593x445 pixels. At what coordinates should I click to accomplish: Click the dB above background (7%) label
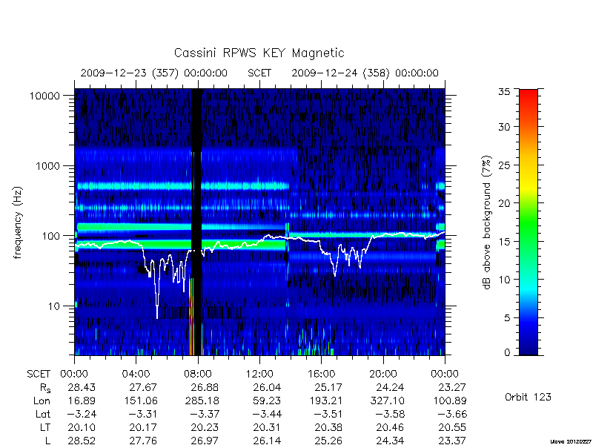[x=487, y=222]
